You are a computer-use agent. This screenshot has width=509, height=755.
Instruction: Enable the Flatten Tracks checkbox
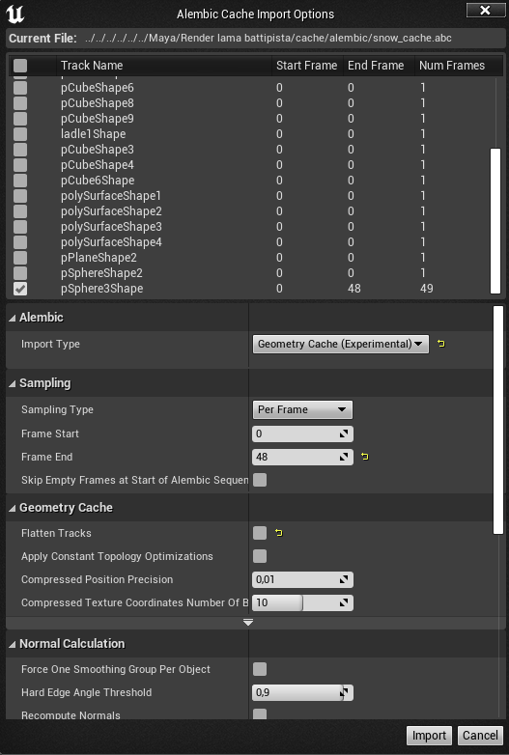point(260,533)
